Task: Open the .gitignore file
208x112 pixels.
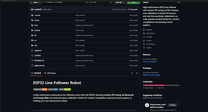Action: coord(38,50)
